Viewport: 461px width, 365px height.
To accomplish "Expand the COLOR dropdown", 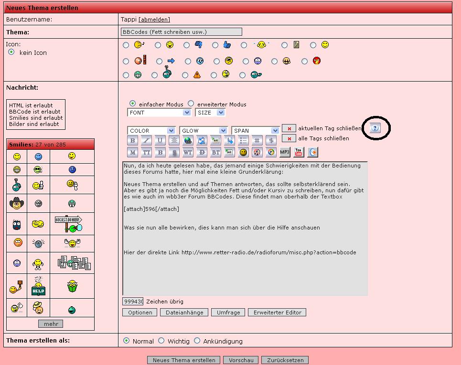I will click(x=151, y=131).
